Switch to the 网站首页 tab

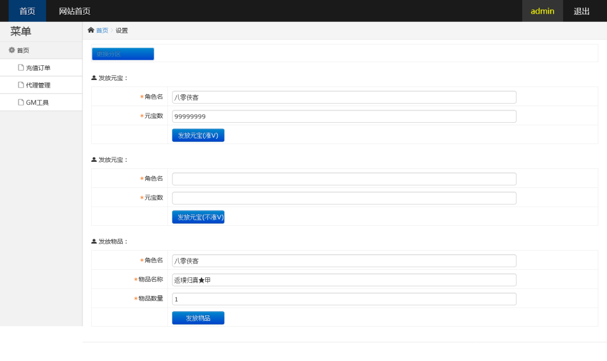tap(74, 11)
